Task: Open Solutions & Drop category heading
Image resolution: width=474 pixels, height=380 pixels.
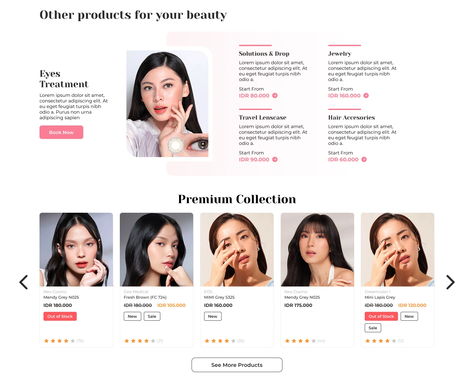Action: 264,54
